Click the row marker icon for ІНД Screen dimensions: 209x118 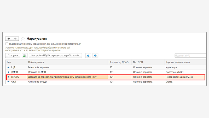pyautogui.click(x=8, y=67)
